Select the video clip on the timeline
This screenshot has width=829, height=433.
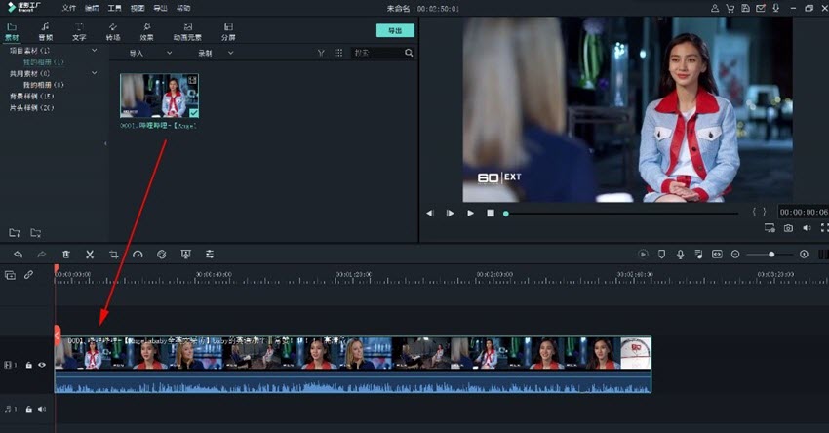(353, 365)
